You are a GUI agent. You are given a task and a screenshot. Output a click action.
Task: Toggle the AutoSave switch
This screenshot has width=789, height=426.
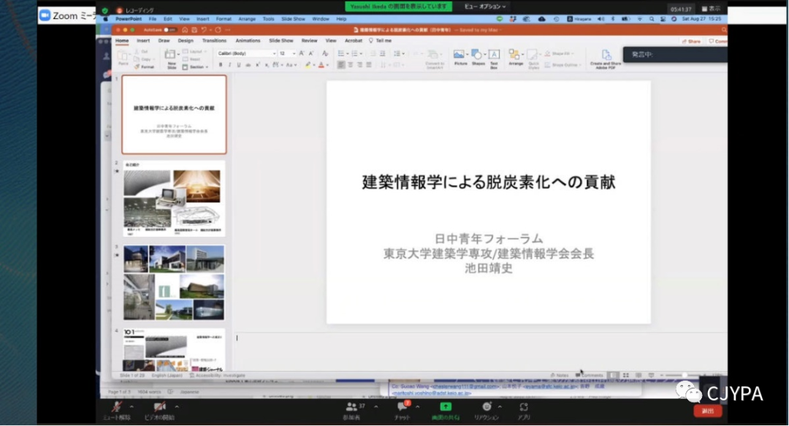169,30
